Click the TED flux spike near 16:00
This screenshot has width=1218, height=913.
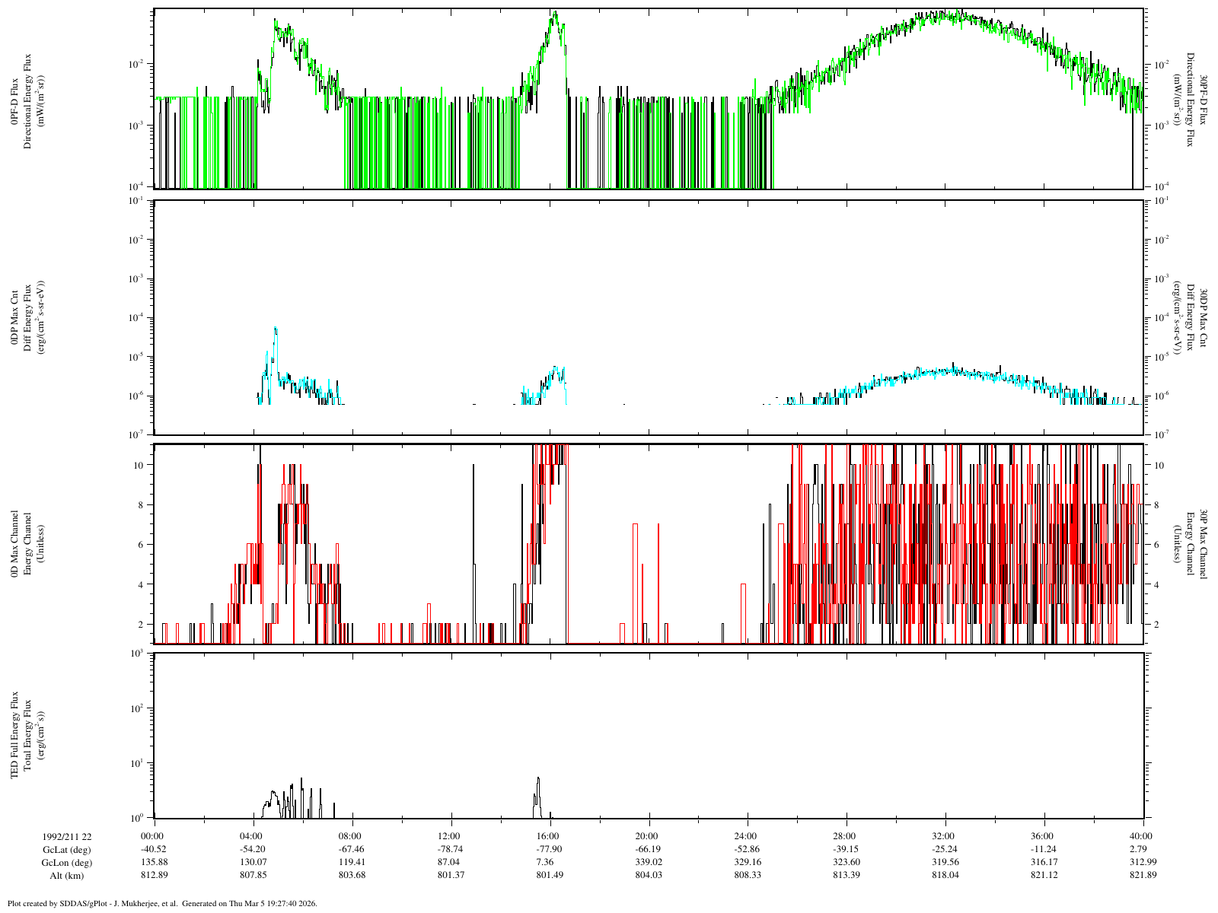click(538, 781)
